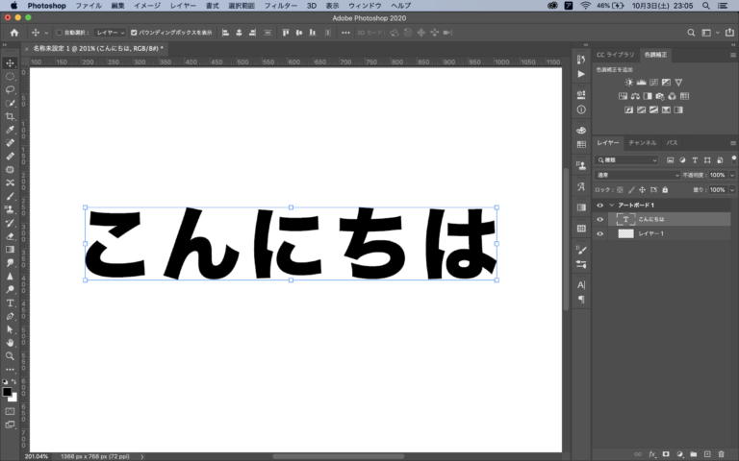Click the foreground color swatch

pos(8,391)
